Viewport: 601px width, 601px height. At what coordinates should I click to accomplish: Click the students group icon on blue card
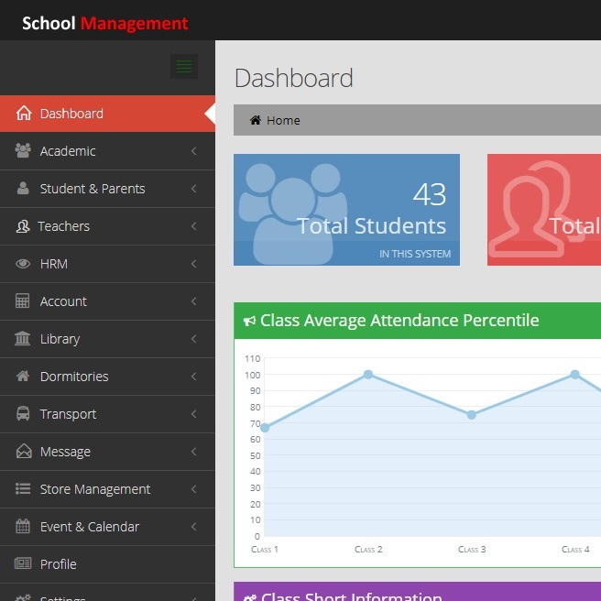tap(293, 213)
